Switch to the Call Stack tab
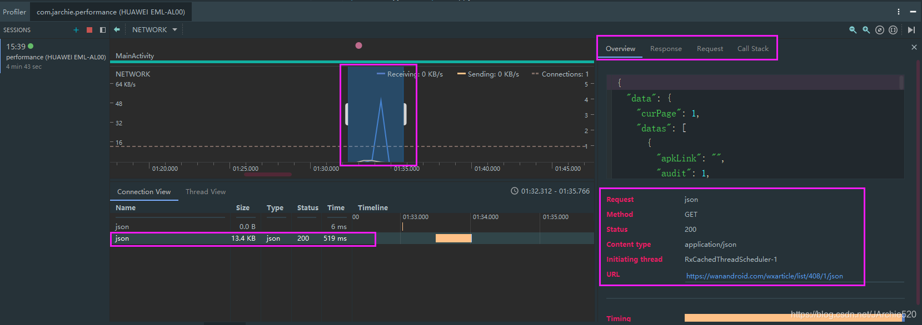922x325 pixels. point(752,49)
